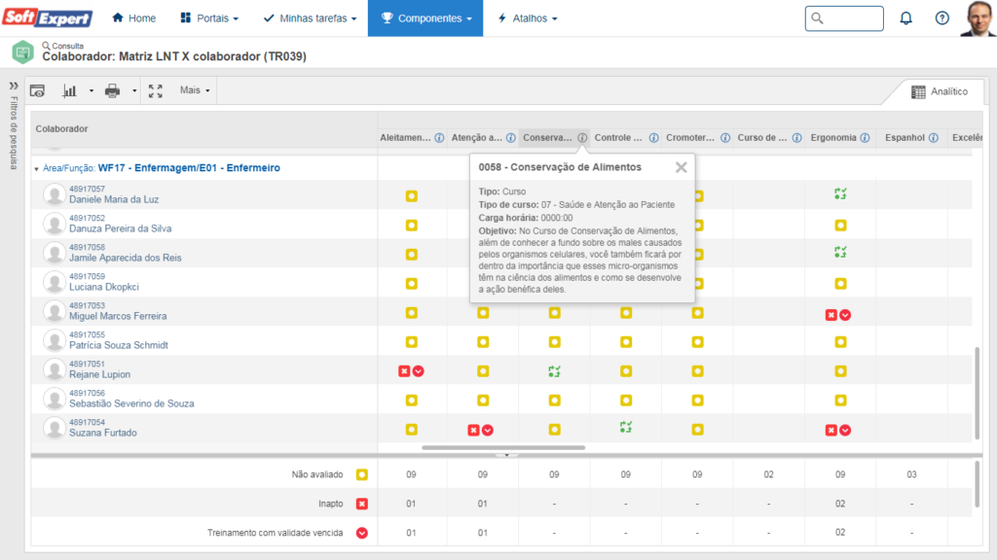The width and height of the screenshot is (997, 560).
Task: Toggle fullscreen with the expand arrows icon
Action: 156,90
